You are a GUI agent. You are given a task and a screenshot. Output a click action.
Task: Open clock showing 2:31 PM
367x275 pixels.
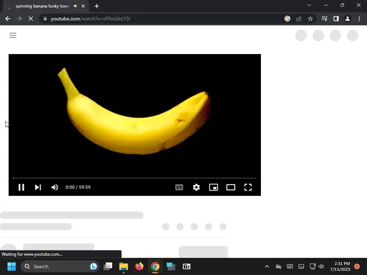tap(340, 266)
